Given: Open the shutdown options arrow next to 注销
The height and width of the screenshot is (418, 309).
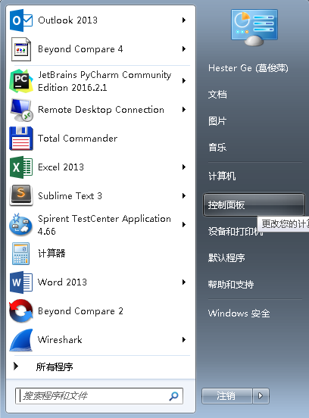Looking at the screenshot, I should 261,396.
